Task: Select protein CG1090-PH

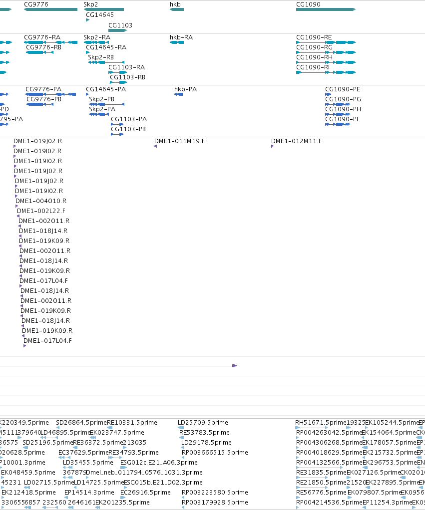Action: tap(343, 109)
